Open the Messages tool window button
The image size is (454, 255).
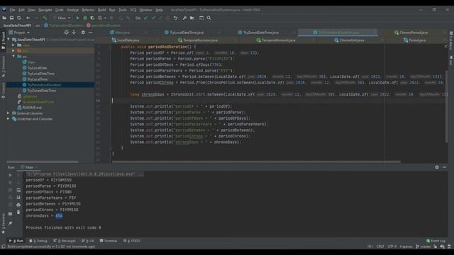pyautogui.click(x=65, y=241)
